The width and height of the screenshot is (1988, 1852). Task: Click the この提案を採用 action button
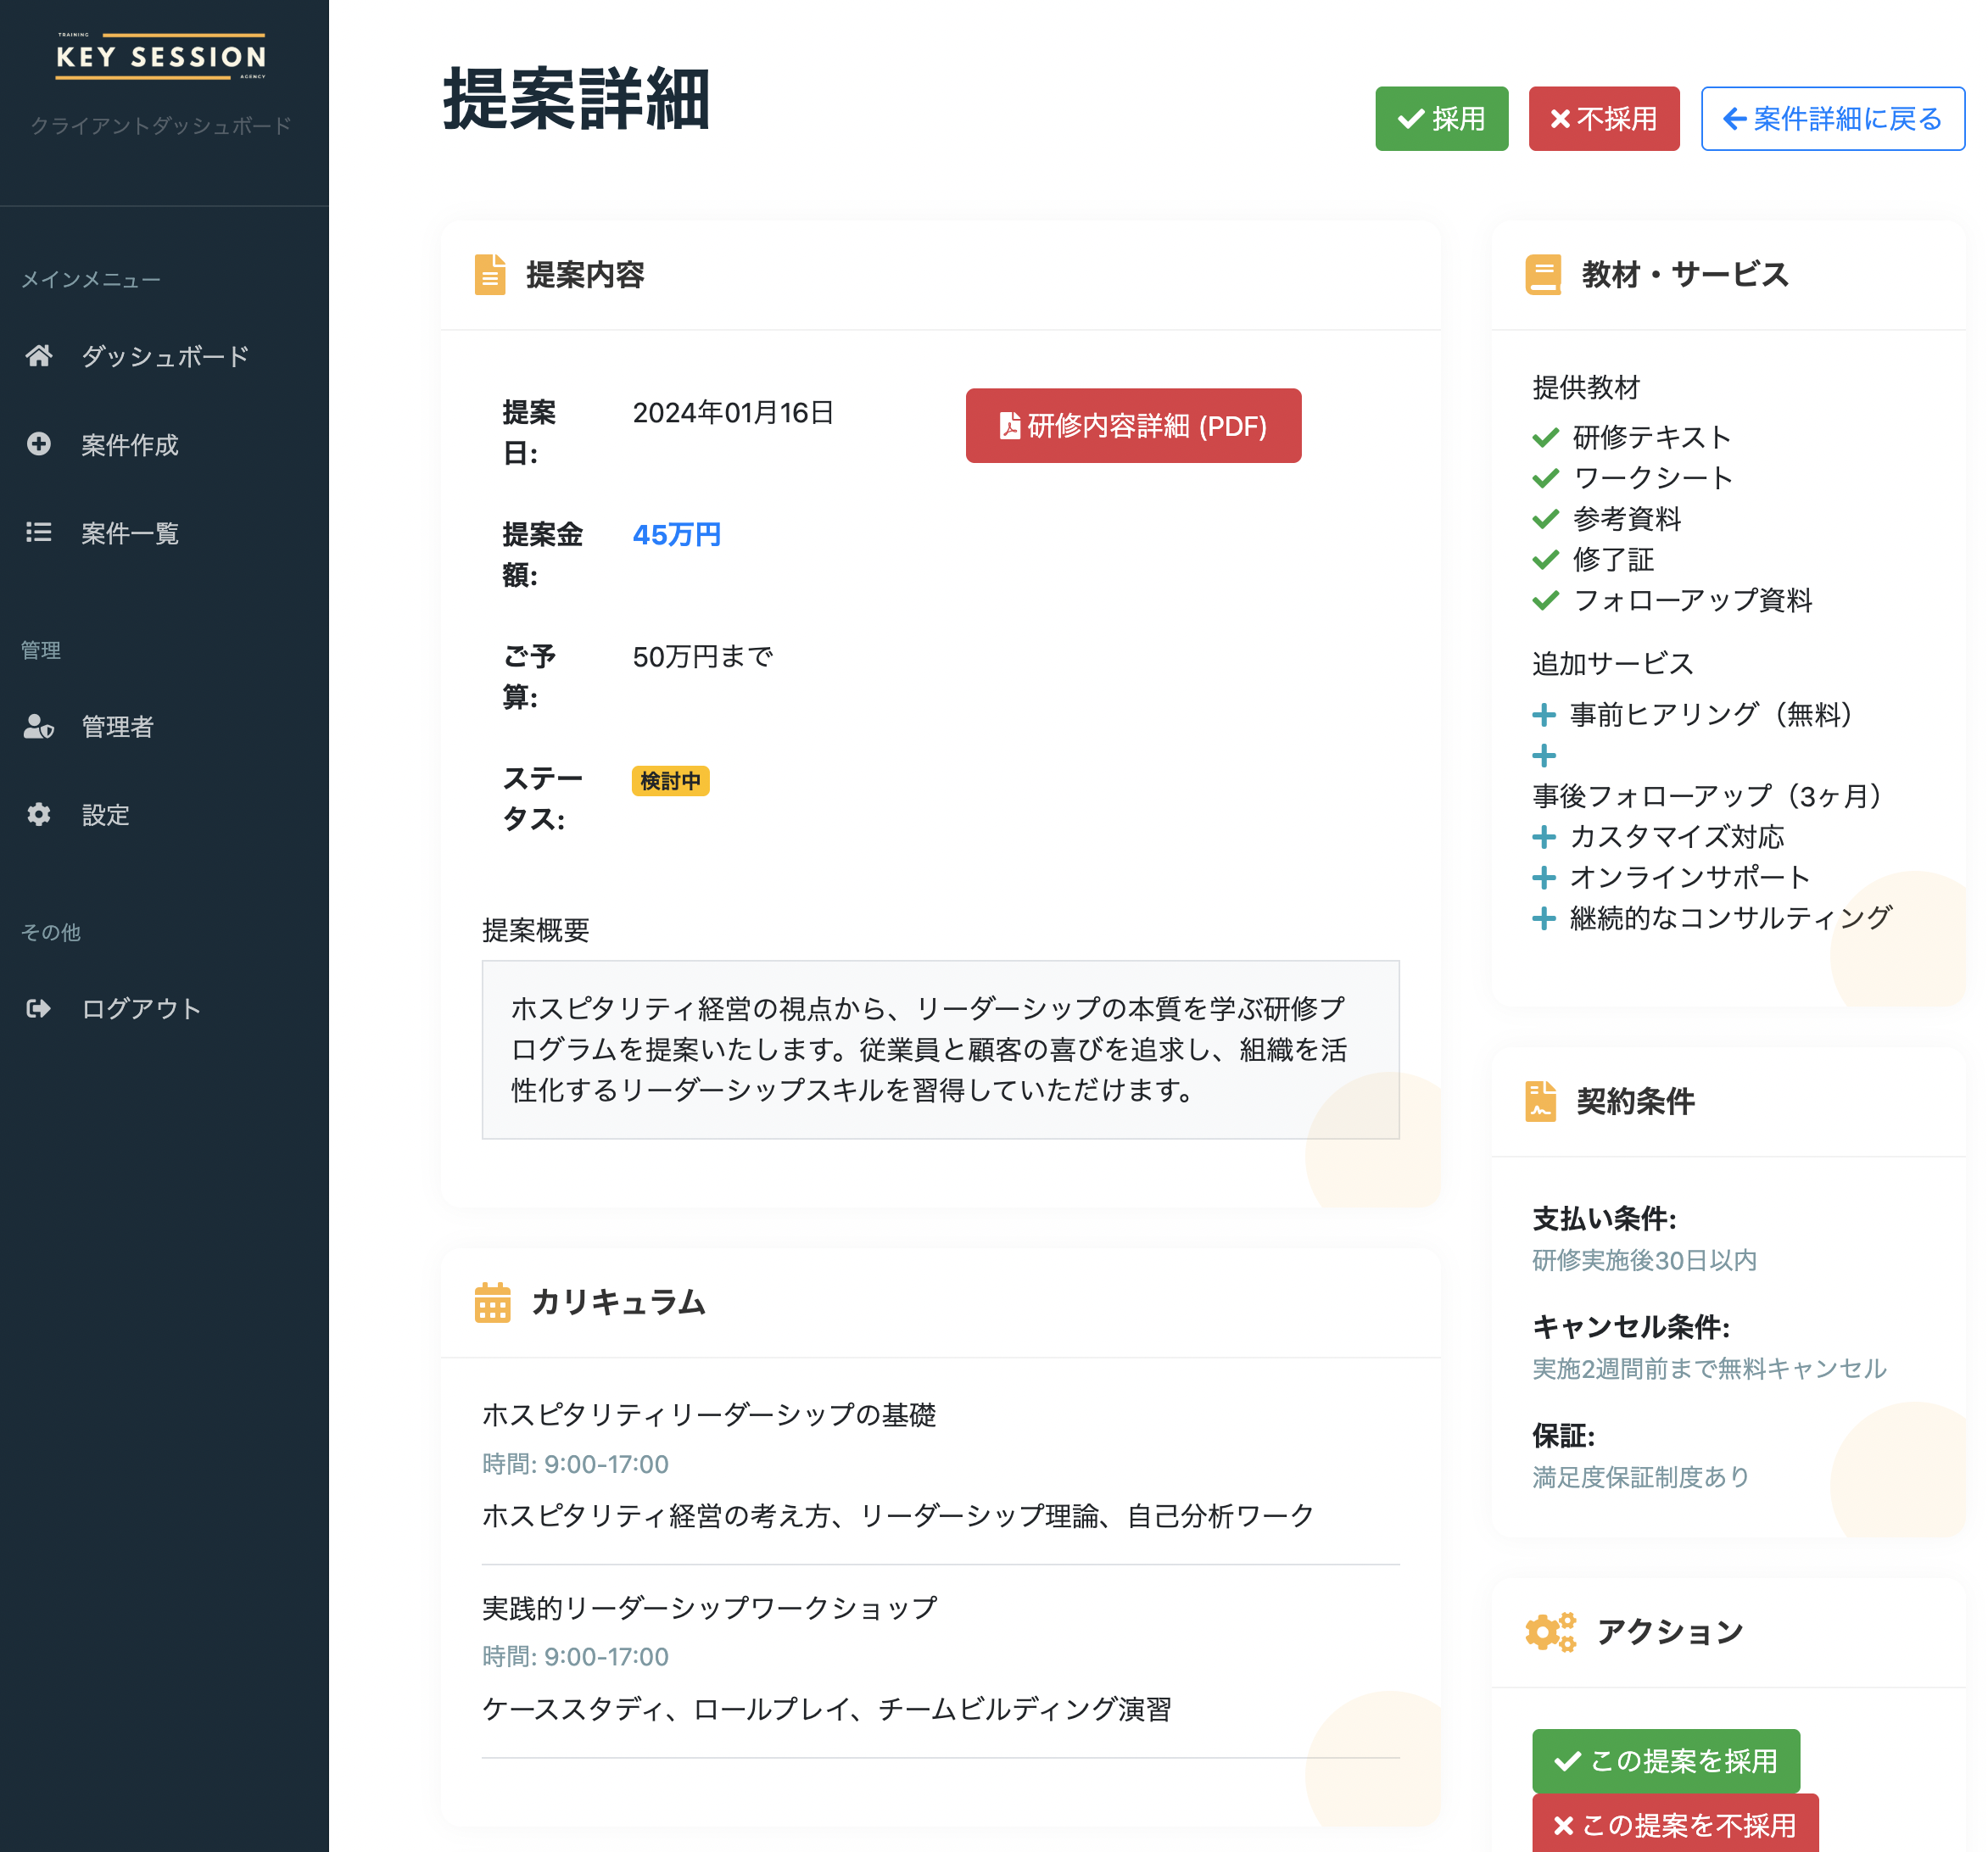pyautogui.click(x=1665, y=1760)
